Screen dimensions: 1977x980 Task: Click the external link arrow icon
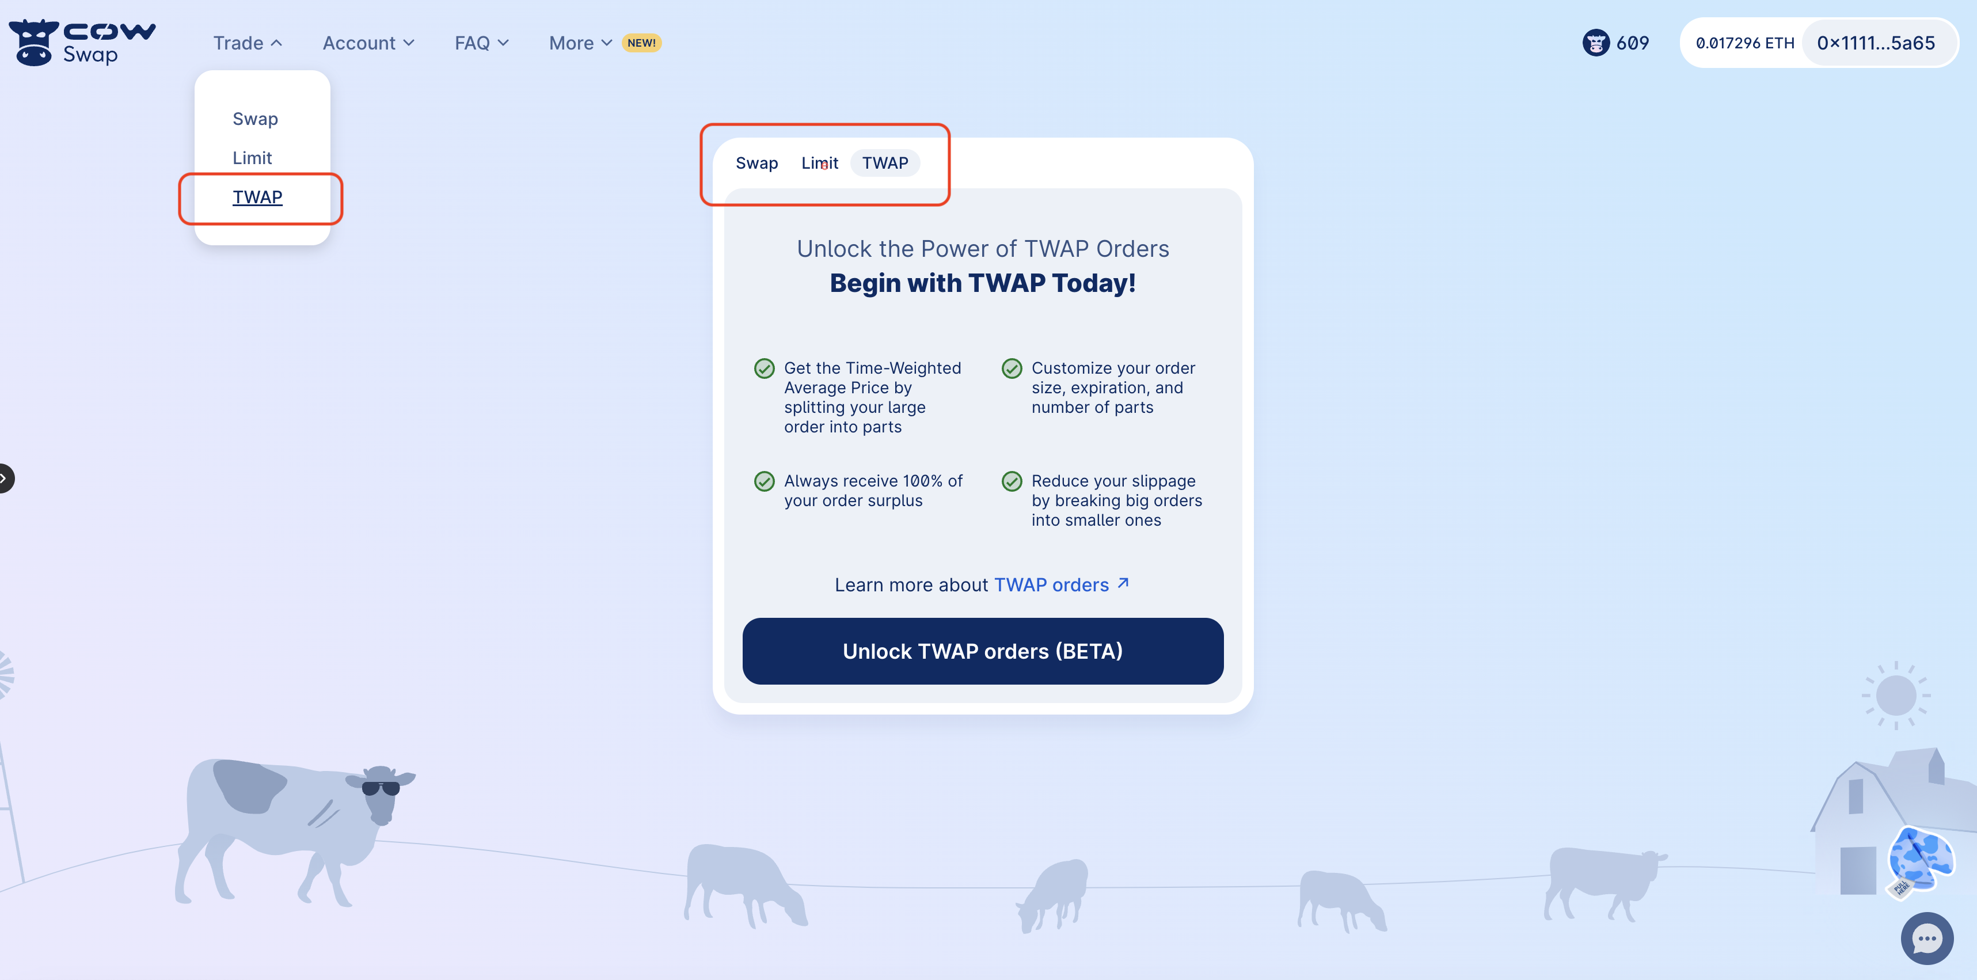(1123, 583)
